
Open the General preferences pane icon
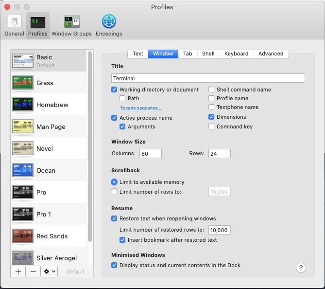pyautogui.click(x=14, y=21)
